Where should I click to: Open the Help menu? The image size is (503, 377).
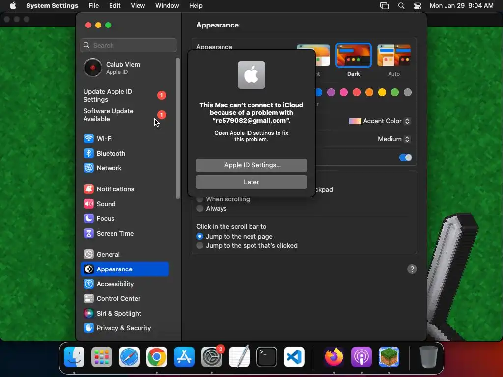(x=196, y=6)
